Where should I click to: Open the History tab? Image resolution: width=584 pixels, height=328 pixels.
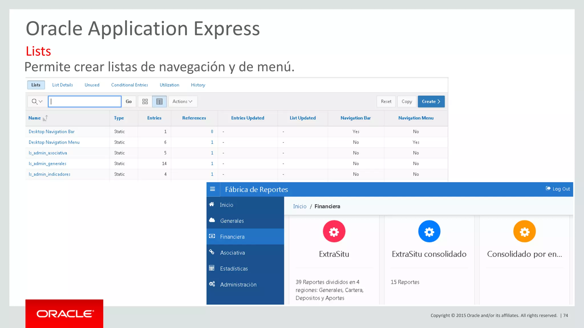tap(198, 85)
